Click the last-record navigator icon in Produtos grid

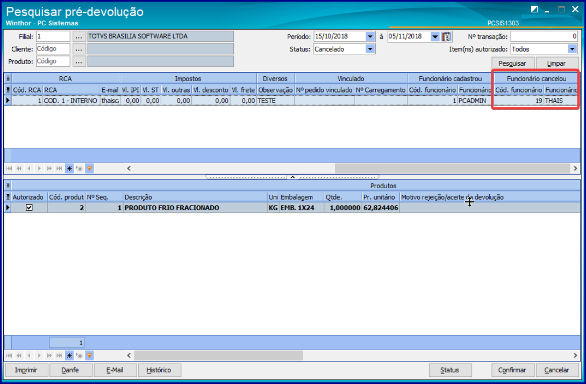coord(59,355)
